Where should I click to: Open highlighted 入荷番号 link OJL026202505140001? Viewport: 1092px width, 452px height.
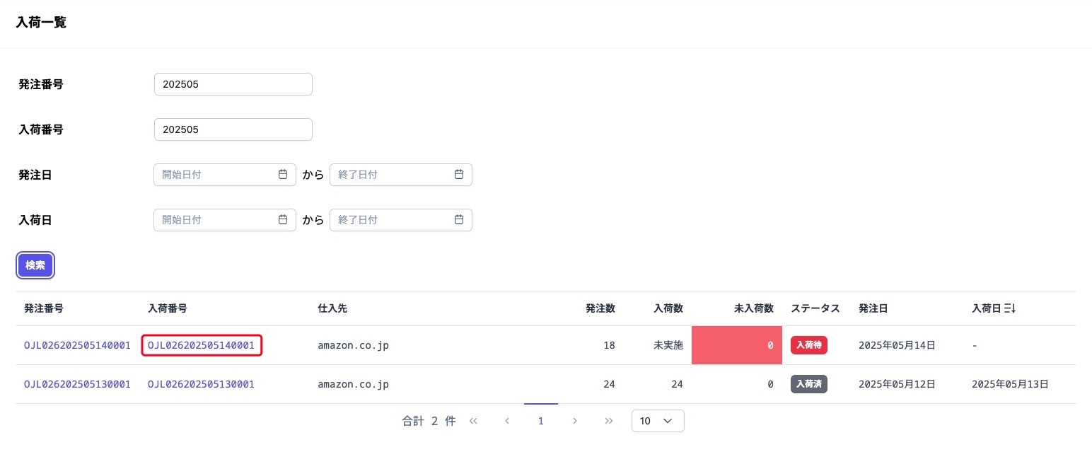point(201,345)
